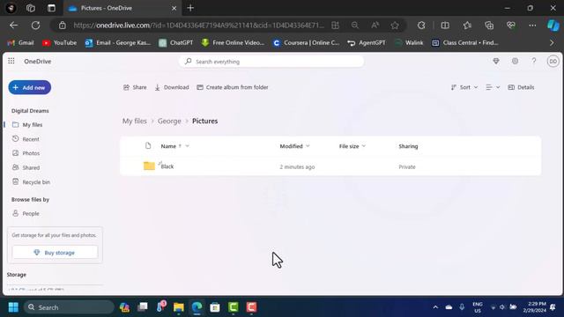Open the taskbar clock and date
Screen dimensions: 564x317
(x=535, y=307)
